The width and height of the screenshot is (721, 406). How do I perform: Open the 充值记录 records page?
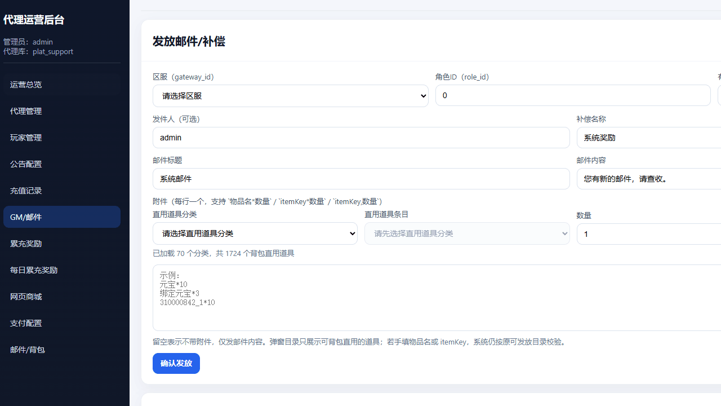click(26, 191)
